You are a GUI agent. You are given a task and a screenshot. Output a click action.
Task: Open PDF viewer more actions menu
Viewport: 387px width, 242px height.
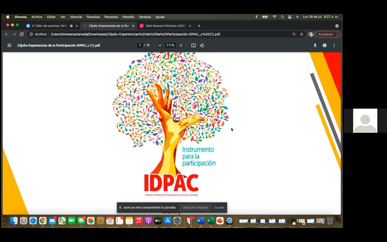click(334, 45)
